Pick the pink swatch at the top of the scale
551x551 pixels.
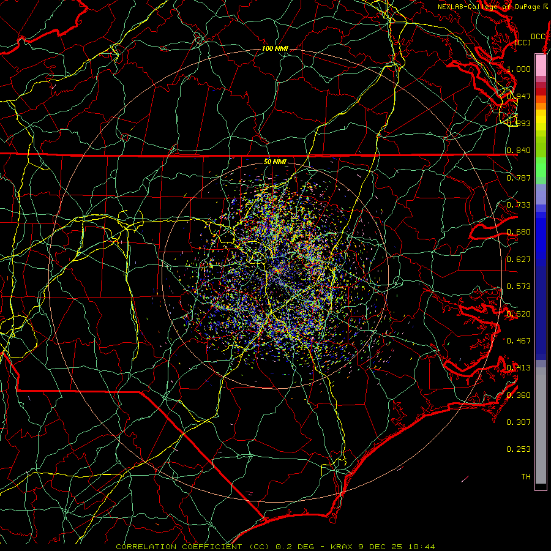click(x=541, y=65)
